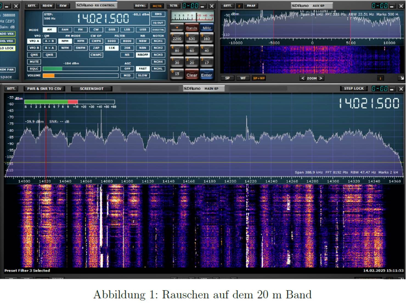The height and width of the screenshot is (303, 406).
Task: Switch to the WF view tab
Action: 243,78
